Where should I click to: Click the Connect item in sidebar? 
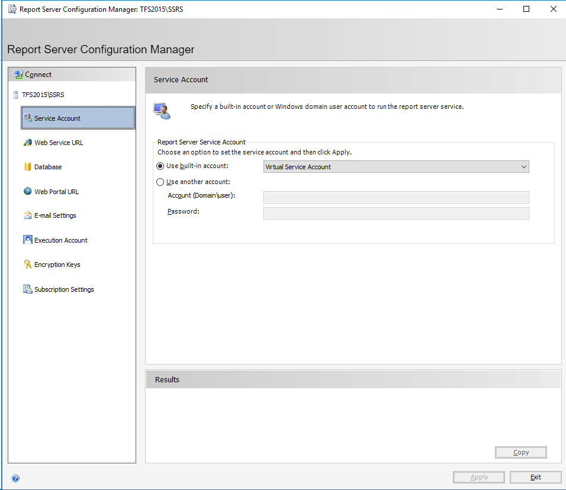[x=37, y=74]
